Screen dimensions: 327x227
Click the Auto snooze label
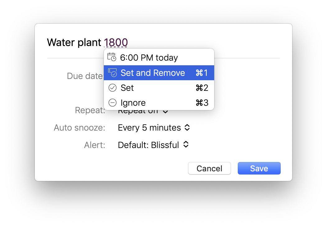click(79, 127)
